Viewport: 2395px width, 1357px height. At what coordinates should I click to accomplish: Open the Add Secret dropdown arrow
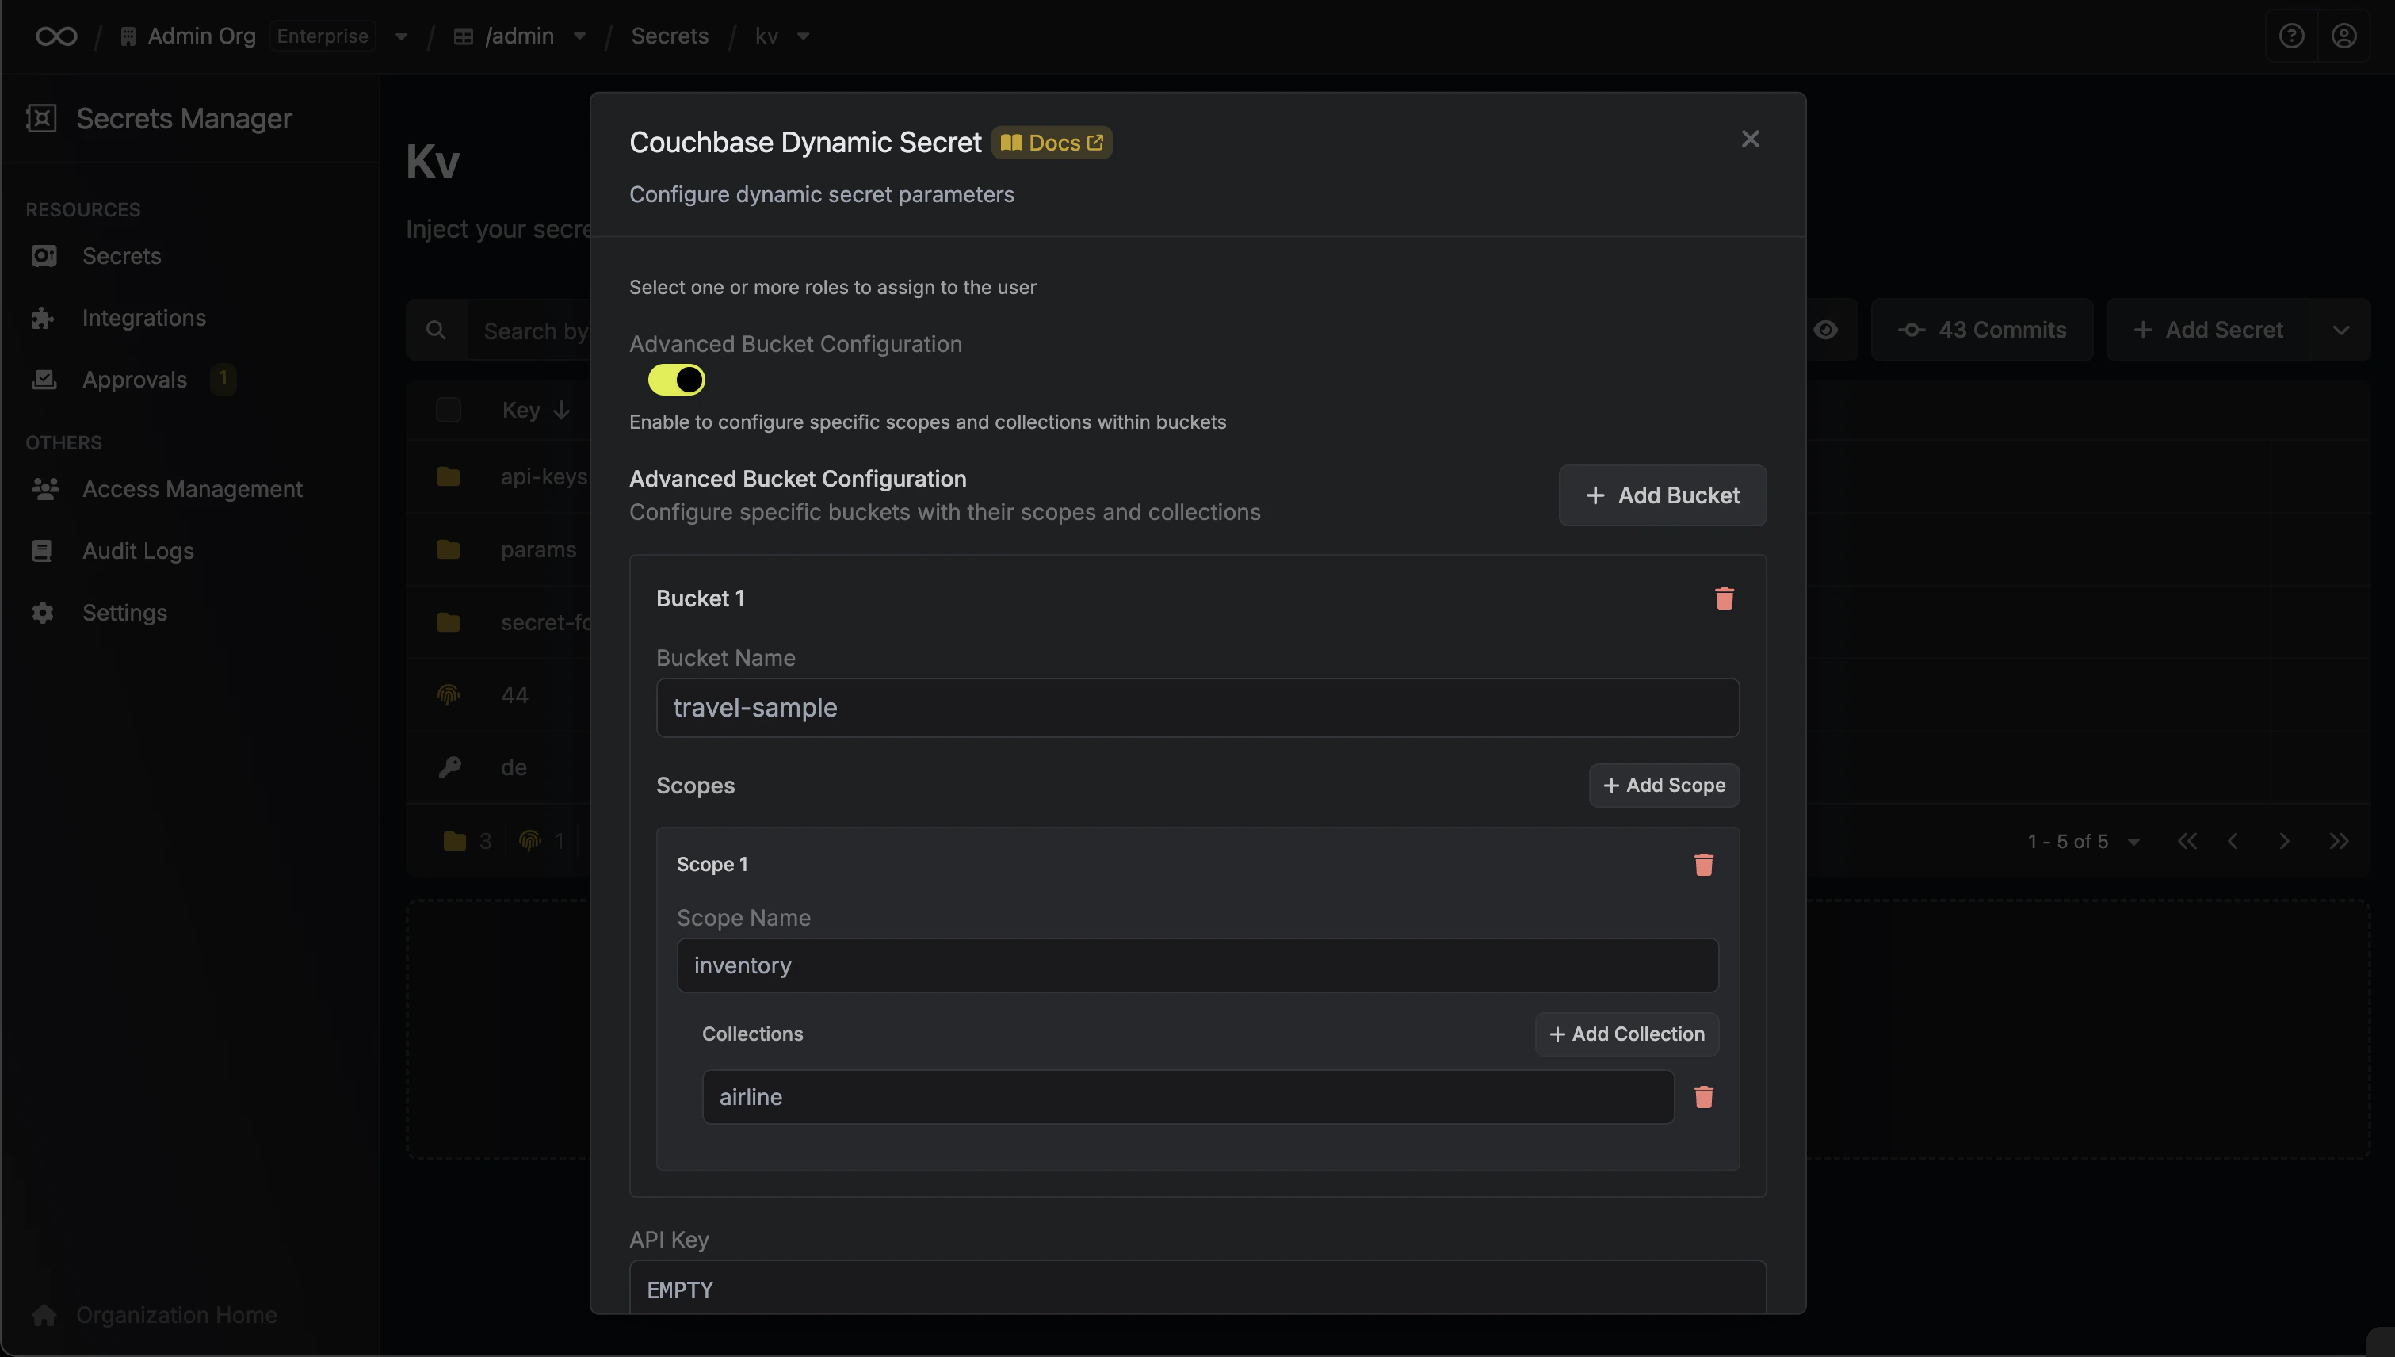pyautogui.click(x=2341, y=330)
